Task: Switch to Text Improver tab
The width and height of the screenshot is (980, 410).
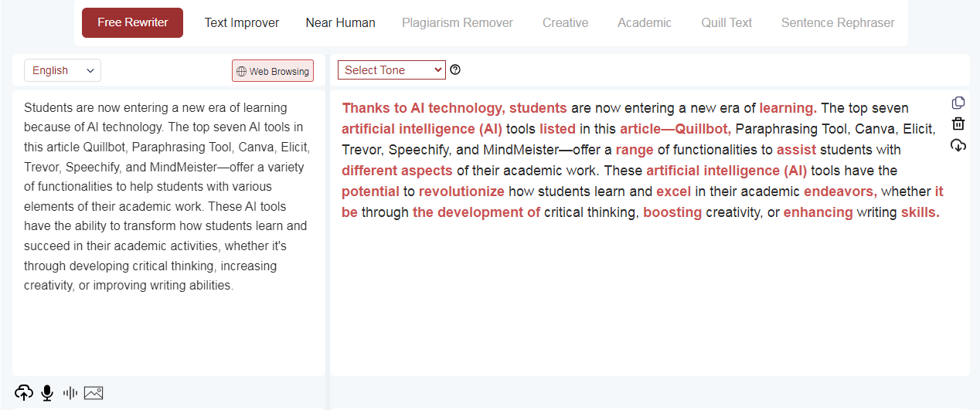Action: (x=242, y=23)
